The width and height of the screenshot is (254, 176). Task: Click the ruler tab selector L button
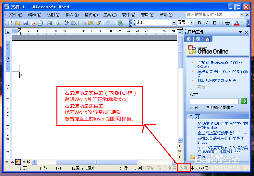pos(7,31)
